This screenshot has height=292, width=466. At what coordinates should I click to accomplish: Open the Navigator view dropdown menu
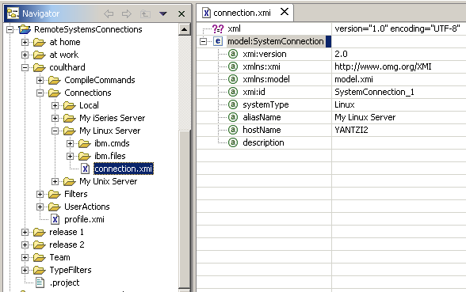point(163,13)
